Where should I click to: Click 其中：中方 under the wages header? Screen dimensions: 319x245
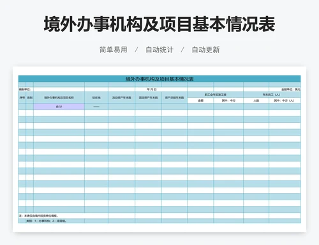[228, 100]
